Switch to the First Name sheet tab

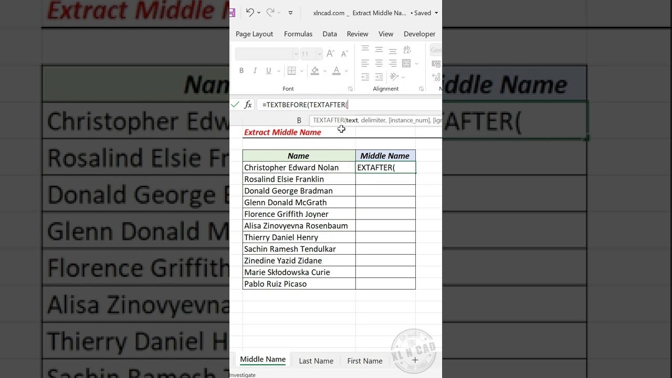[365, 361]
